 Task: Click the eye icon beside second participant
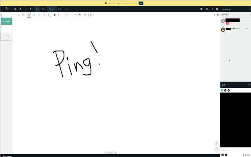click(x=247, y=29)
